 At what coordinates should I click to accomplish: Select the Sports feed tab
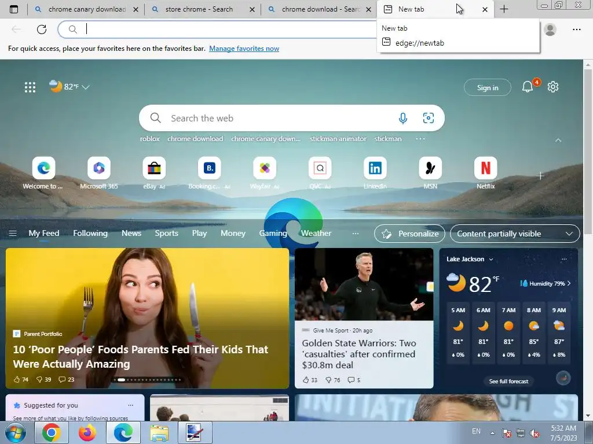point(166,234)
